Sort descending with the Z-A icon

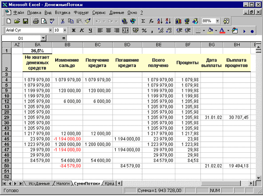(168, 21)
